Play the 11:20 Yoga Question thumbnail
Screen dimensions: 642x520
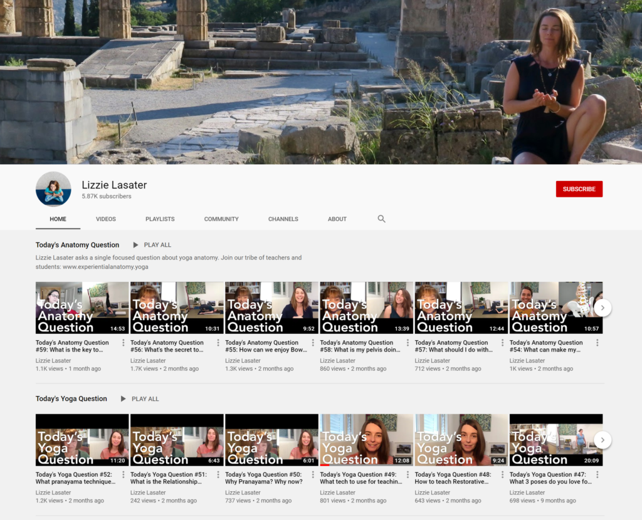point(82,440)
